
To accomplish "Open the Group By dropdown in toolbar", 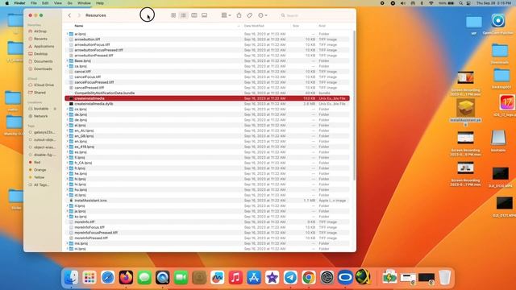I will [x=226, y=15].
